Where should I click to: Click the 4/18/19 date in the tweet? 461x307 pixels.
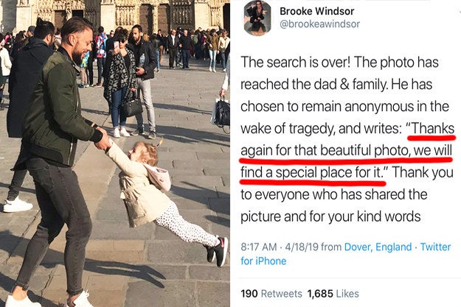(302, 247)
